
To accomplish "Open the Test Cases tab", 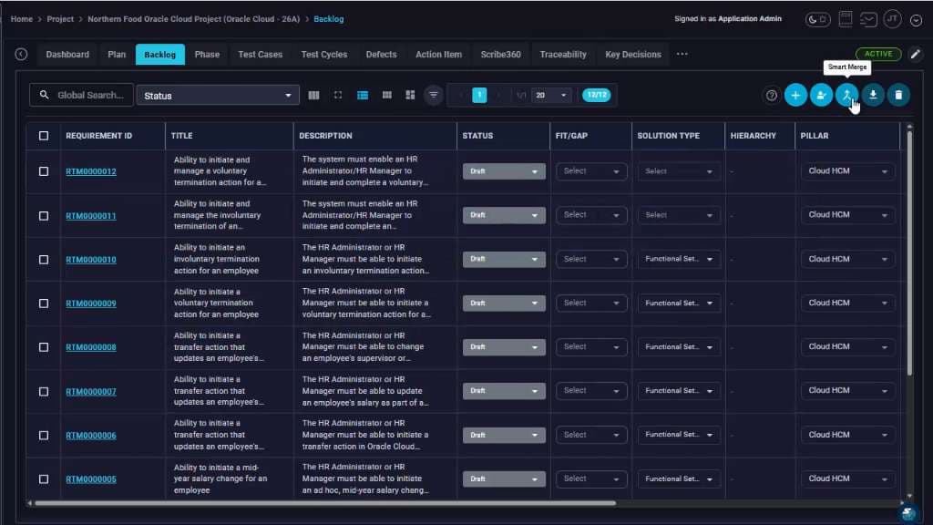I will click(x=260, y=54).
